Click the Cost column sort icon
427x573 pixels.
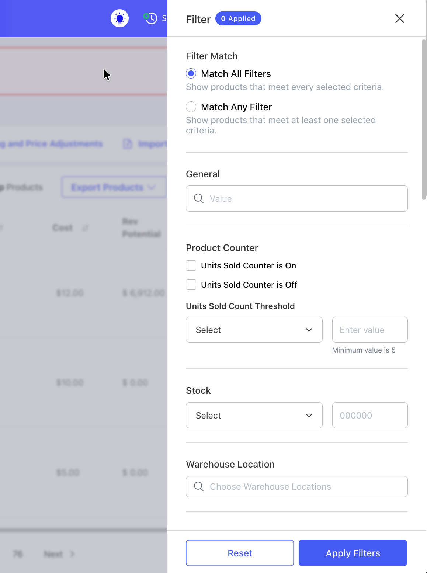(85, 228)
